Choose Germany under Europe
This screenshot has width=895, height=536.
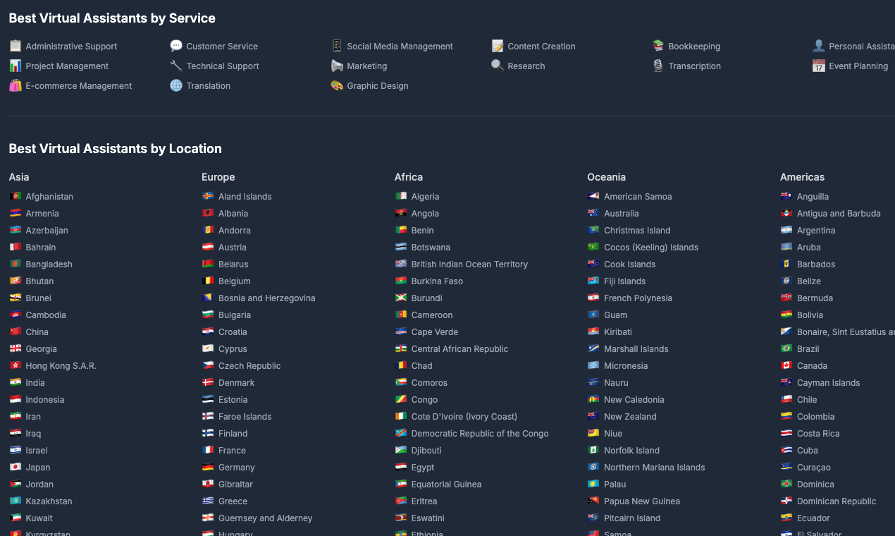(x=236, y=468)
